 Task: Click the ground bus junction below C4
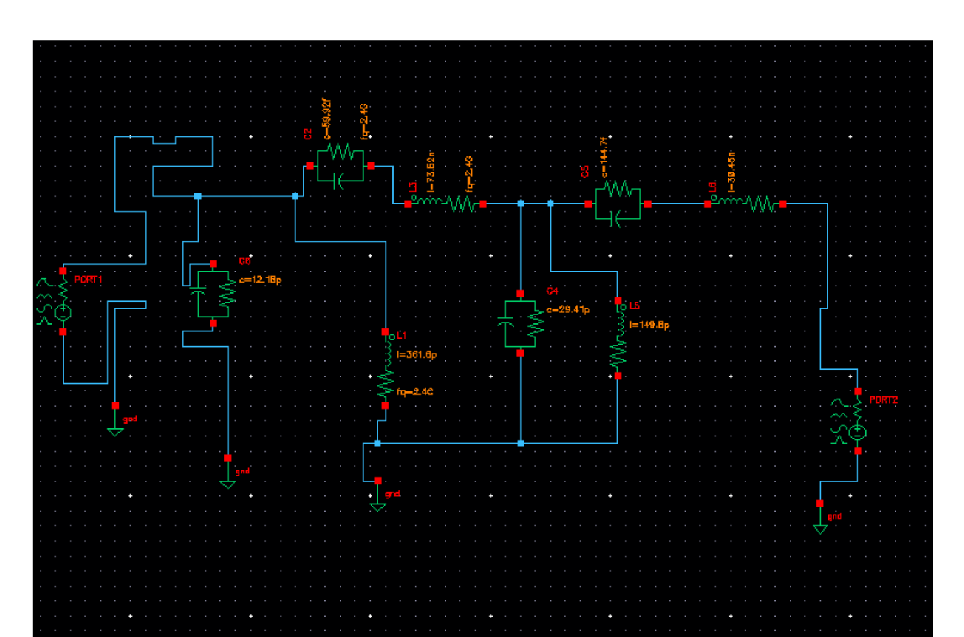click(x=521, y=443)
